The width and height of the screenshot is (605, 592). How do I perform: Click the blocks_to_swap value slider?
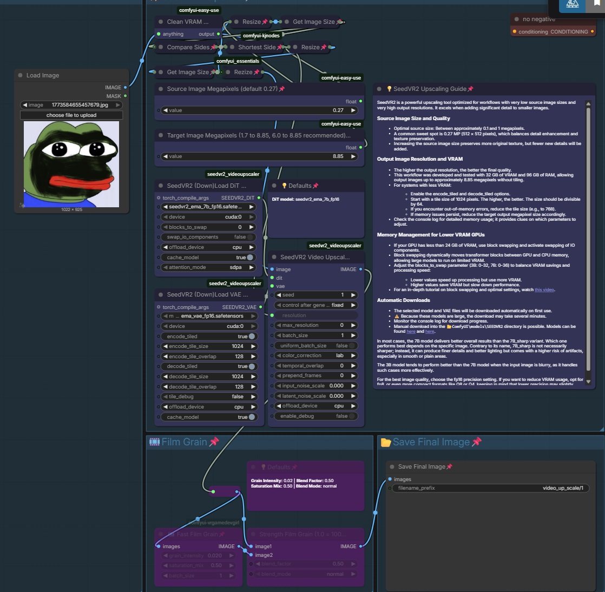coord(208,227)
